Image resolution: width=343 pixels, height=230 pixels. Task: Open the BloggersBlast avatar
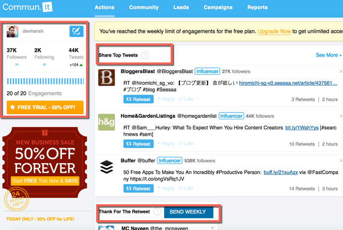(106, 78)
